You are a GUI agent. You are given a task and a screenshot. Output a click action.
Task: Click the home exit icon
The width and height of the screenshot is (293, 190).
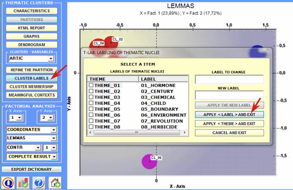point(55,182)
